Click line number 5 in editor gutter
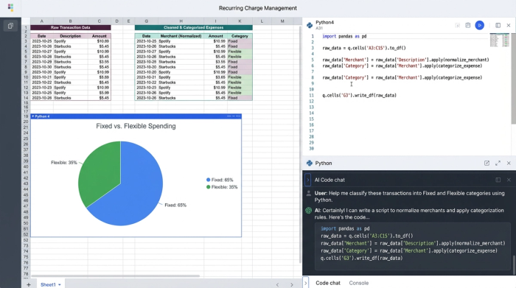The image size is (516, 288). pos(313,60)
